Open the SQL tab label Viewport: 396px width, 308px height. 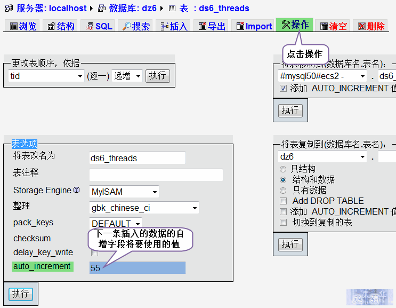coord(104,26)
